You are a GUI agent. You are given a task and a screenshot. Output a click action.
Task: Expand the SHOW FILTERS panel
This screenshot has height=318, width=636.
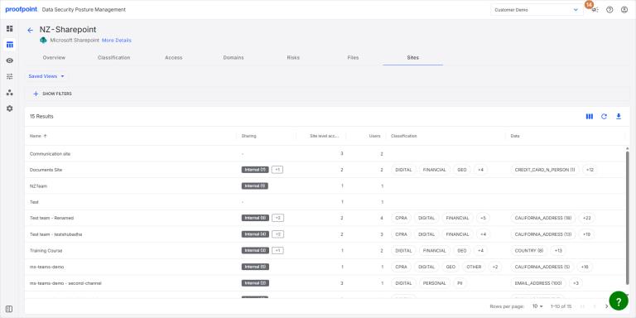[x=53, y=94]
